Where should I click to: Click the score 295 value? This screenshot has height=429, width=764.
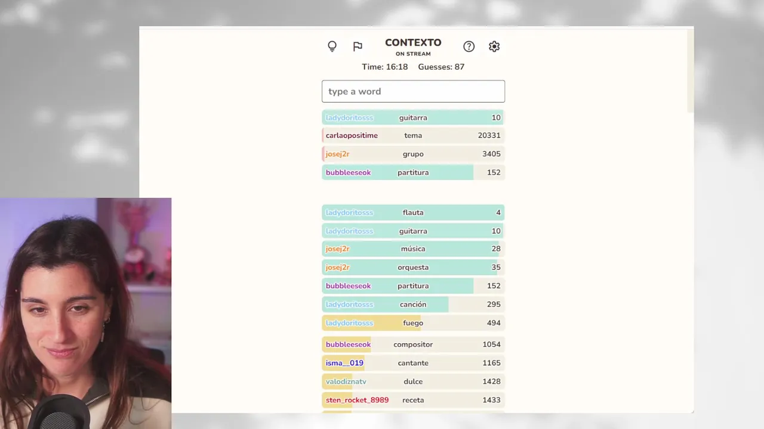click(494, 304)
